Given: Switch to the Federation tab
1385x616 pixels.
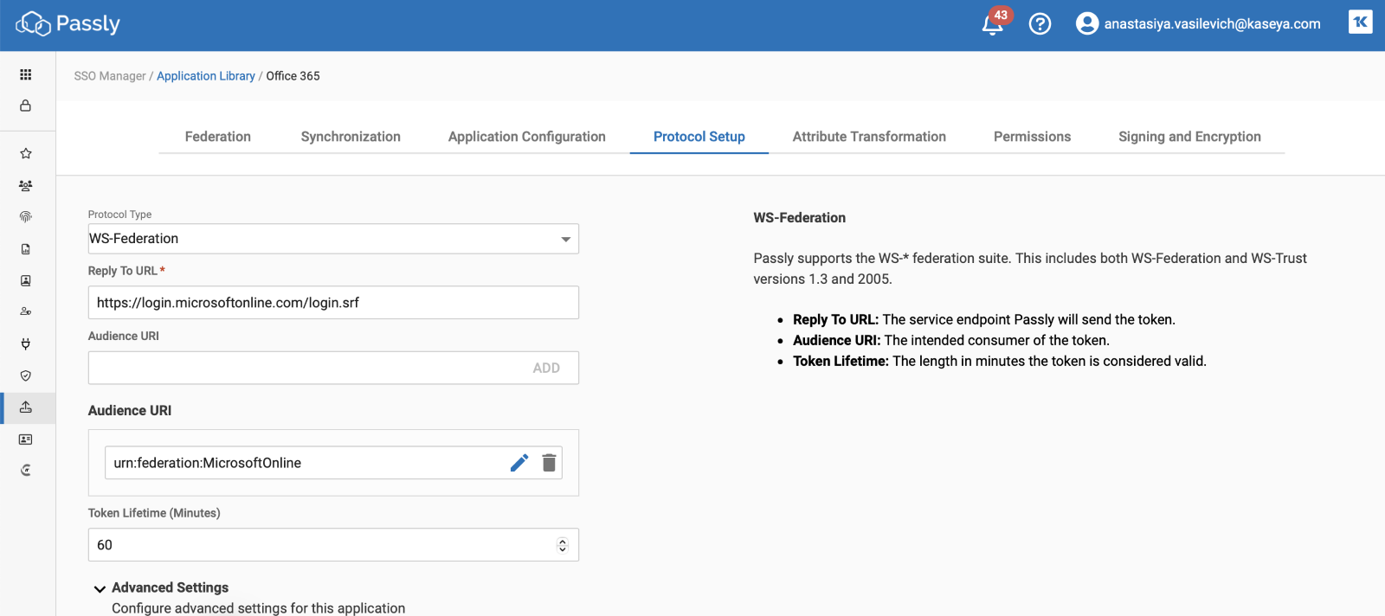Looking at the screenshot, I should click(x=218, y=137).
